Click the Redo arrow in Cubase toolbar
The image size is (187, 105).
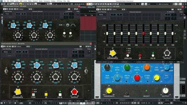5,4
